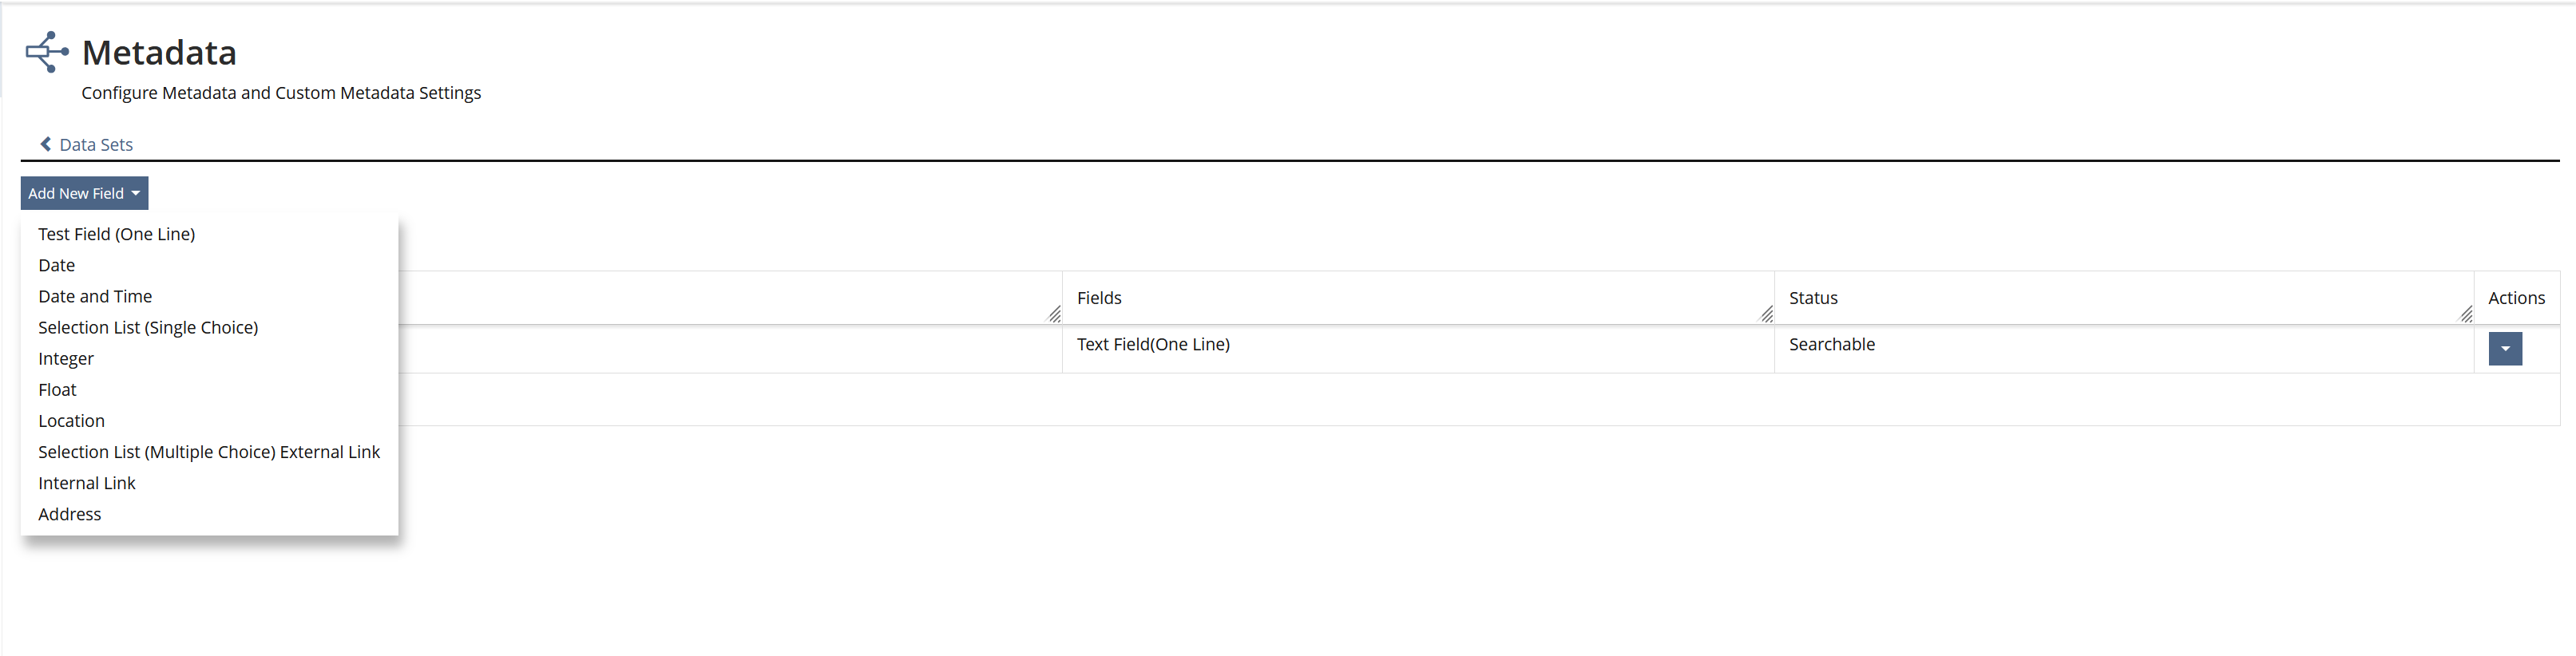Select the Text Field(One Line) row cell

tap(1153, 344)
